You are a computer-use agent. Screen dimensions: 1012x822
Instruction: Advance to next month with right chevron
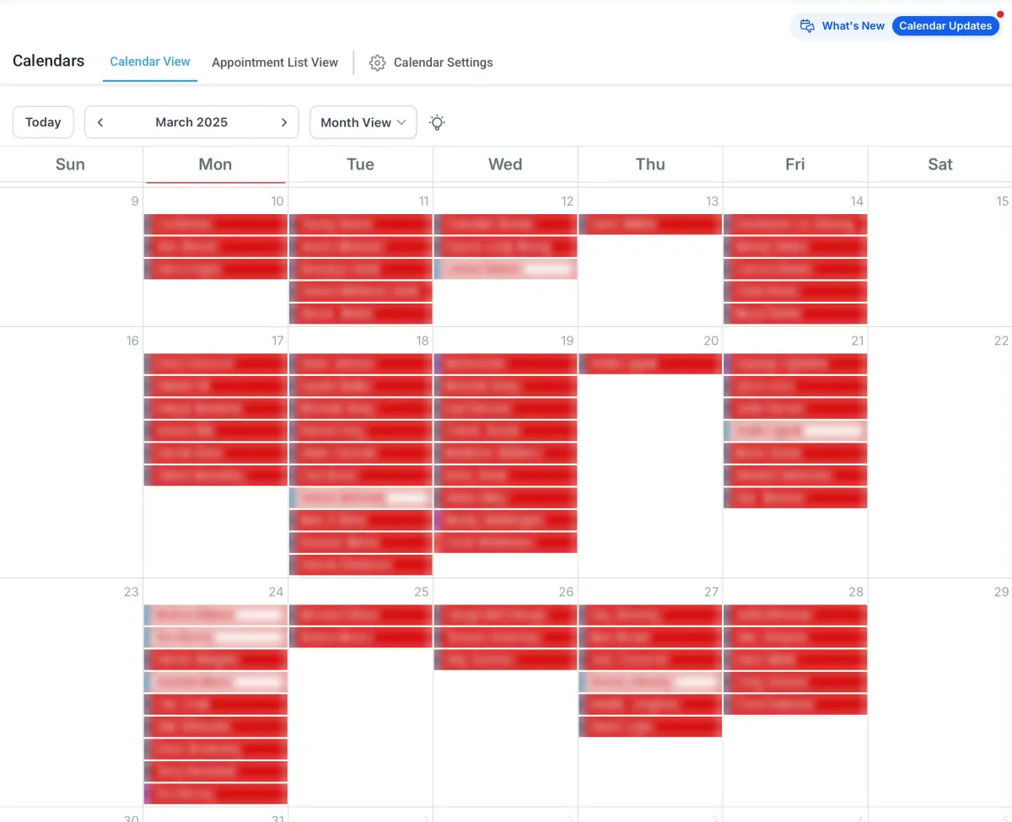pyautogui.click(x=284, y=122)
